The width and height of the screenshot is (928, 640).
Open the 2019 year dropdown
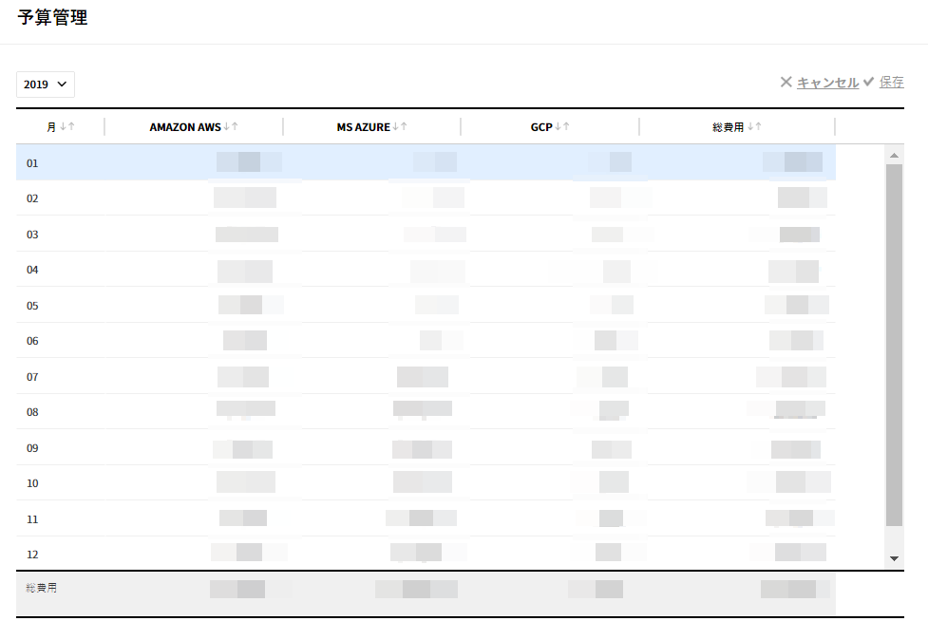click(46, 85)
